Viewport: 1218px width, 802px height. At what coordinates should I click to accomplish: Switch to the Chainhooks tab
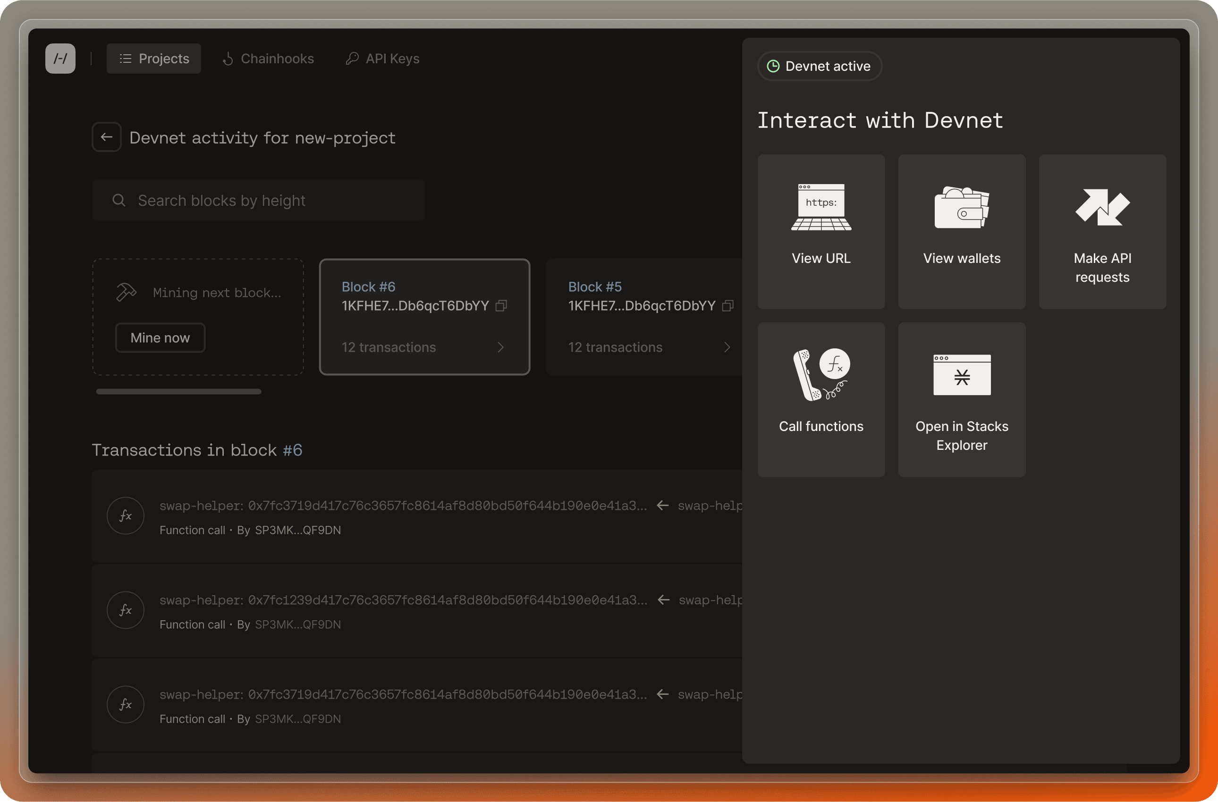pyautogui.click(x=268, y=59)
